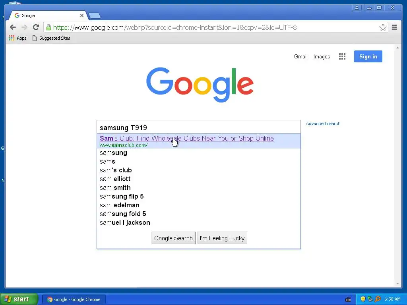This screenshot has height=305, width=407.
Task: Click the security shield tray icon
Action: 363,299
